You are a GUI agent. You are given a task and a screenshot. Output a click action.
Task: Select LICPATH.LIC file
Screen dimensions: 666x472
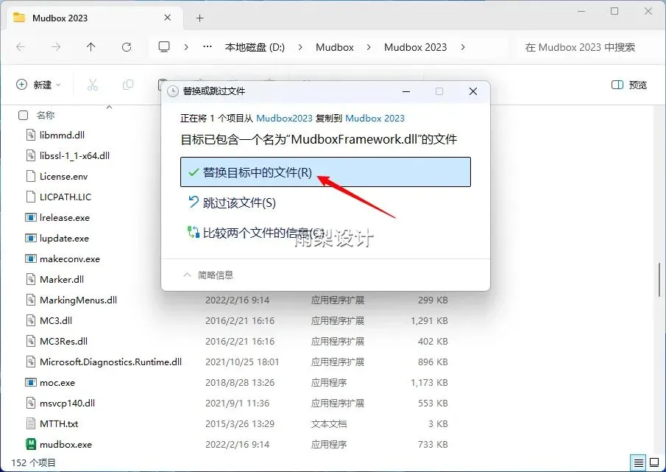pyautogui.click(x=65, y=197)
